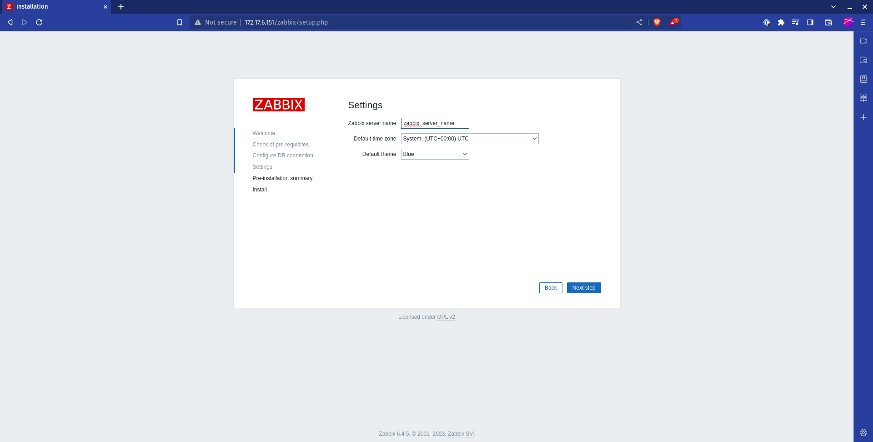Open Brave Shields lion icon
The image size is (873, 442).
[657, 22]
